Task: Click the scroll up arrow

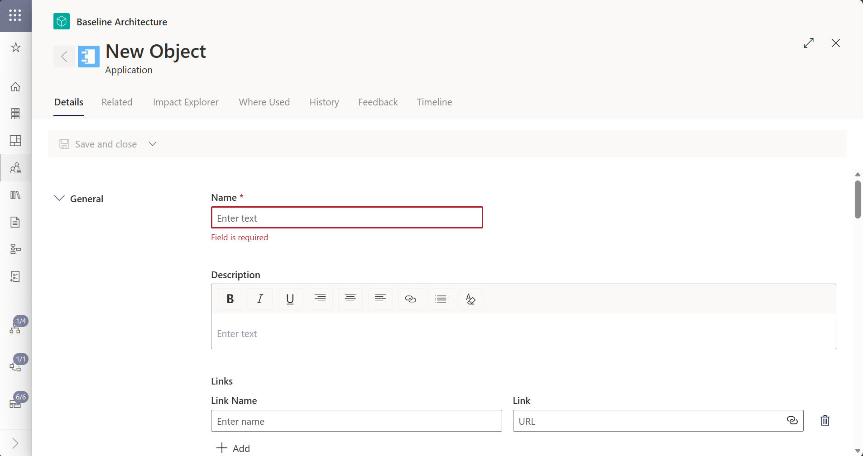Action: point(858,175)
